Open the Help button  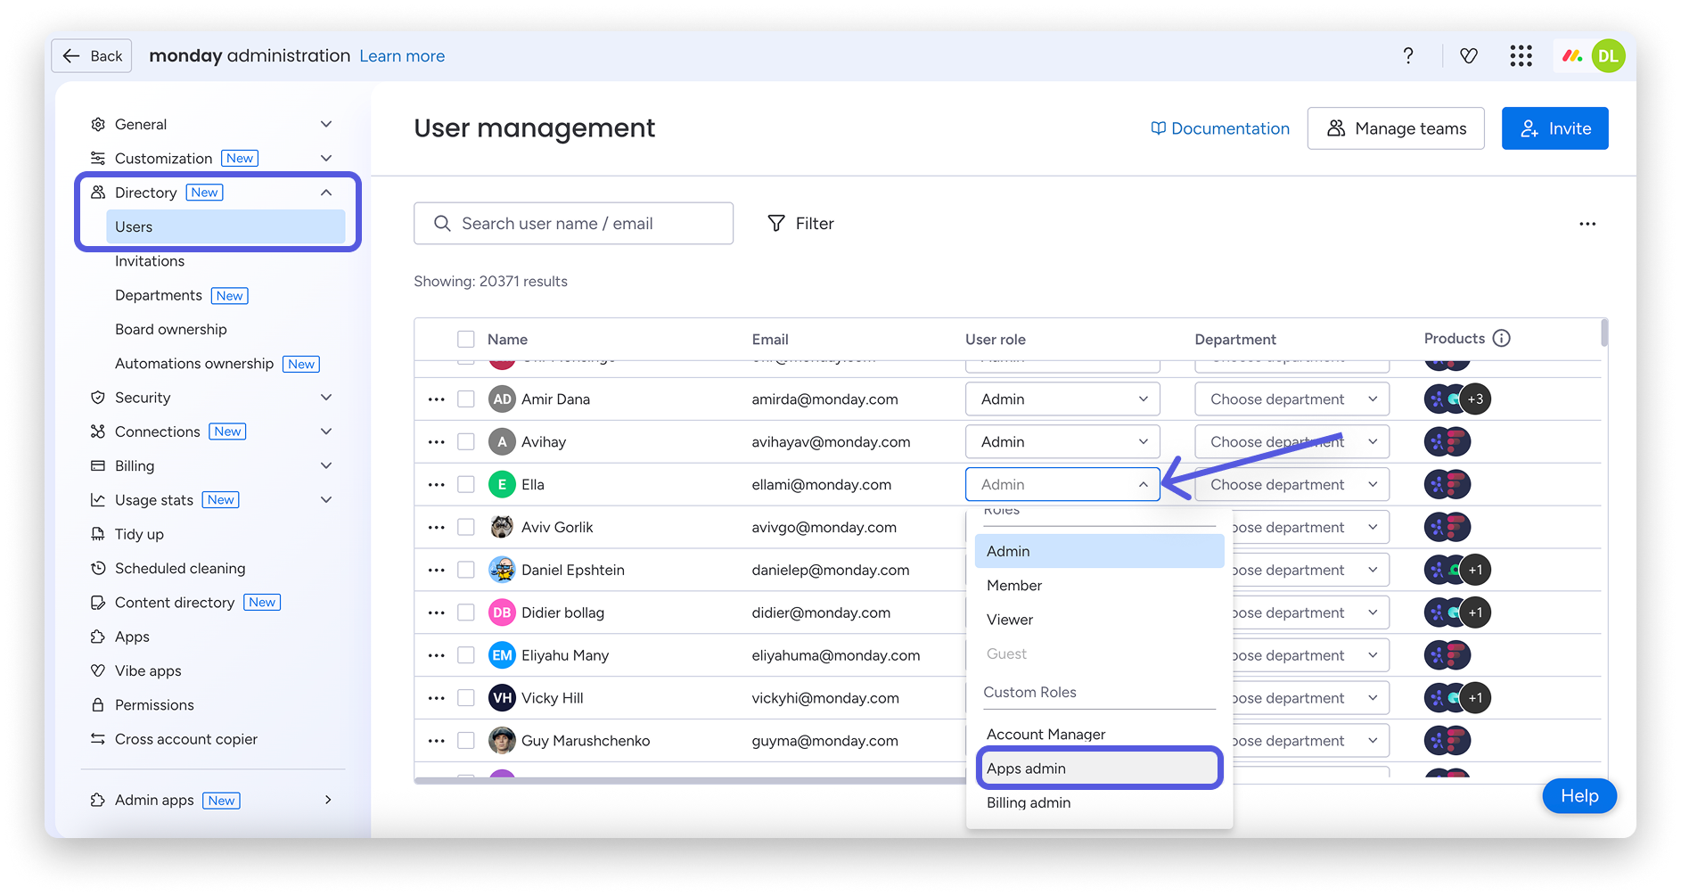click(x=1579, y=796)
